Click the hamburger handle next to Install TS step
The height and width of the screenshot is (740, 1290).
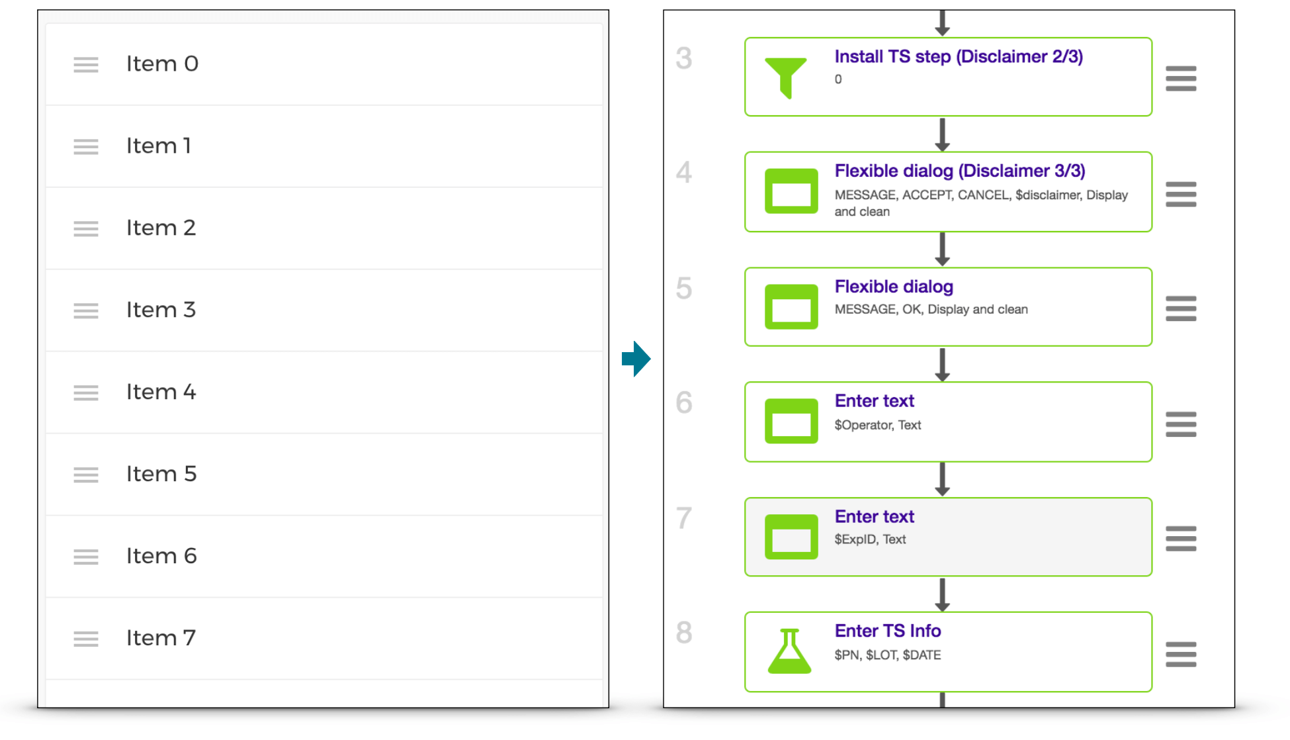1181,79
